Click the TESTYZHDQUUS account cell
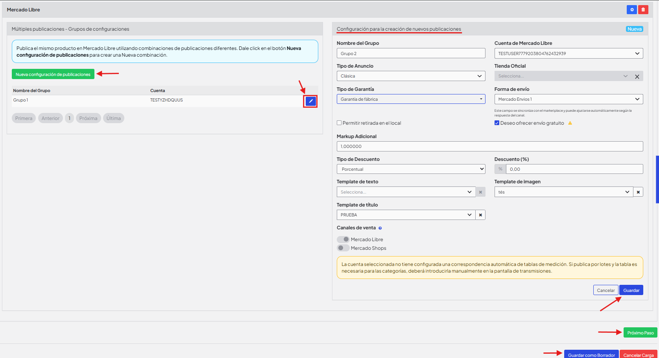 166,100
